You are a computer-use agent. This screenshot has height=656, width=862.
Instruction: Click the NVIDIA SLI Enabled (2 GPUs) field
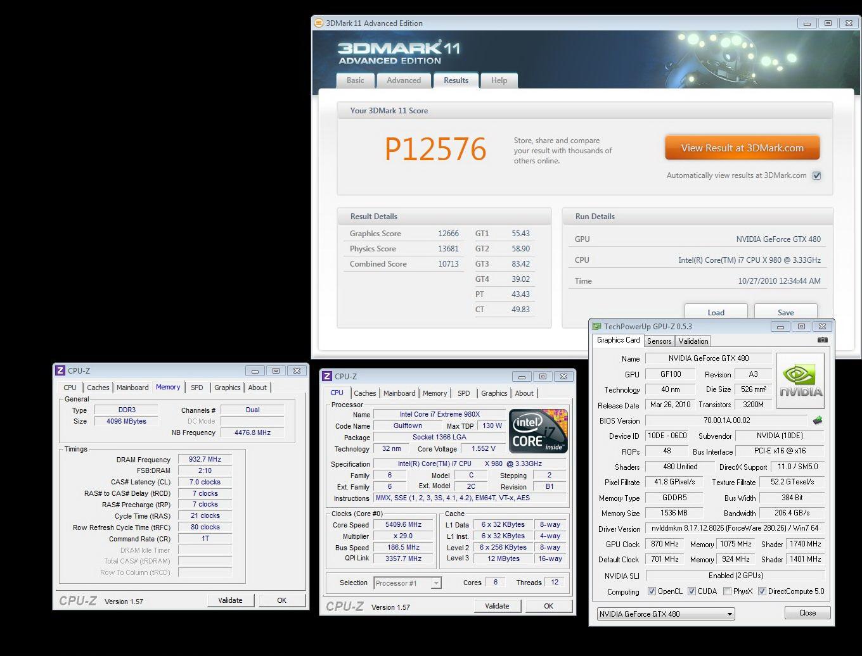pyautogui.click(x=735, y=576)
